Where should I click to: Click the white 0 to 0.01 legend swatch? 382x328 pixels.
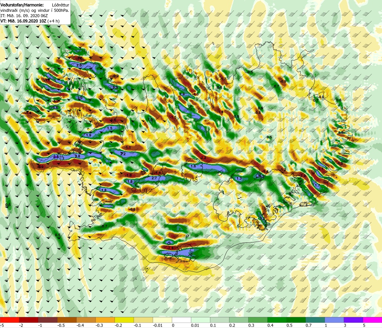click(181, 320)
